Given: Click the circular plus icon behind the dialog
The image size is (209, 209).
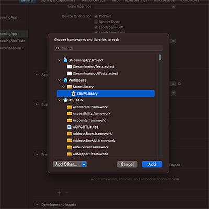Looking at the screenshot, I should click(179, 84).
